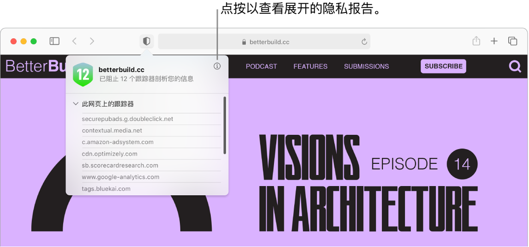Select securepubads.g.doubleclick.net tracker row

pyautogui.click(x=151, y=119)
